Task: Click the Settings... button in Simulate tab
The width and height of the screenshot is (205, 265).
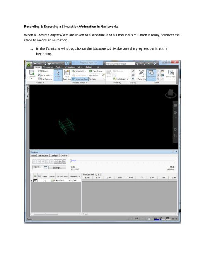Action: tap(57, 167)
